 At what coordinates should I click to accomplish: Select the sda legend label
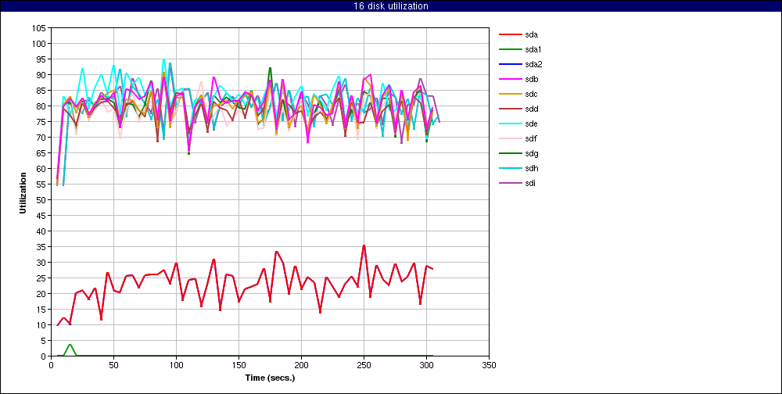[532, 34]
